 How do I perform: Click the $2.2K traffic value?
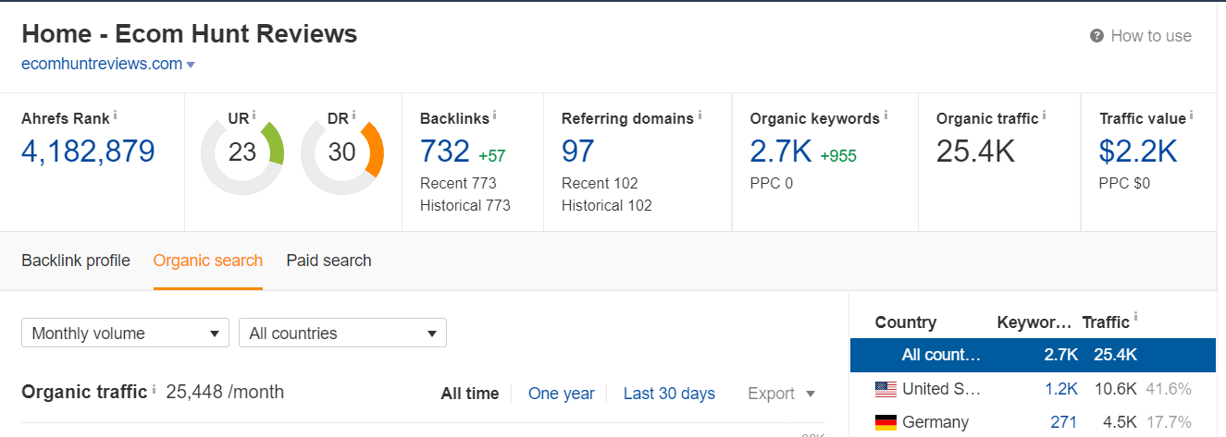pos(1138,152)
